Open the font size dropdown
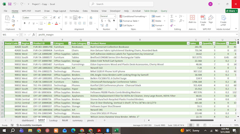240x134 pixels. coord(51,18)
